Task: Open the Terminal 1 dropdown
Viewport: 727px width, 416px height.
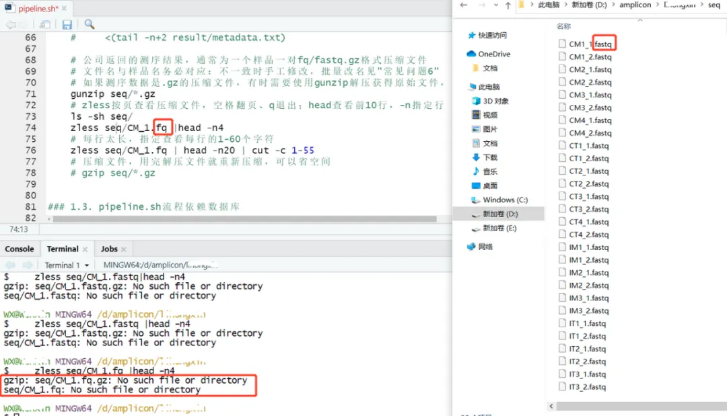Action: pyautogui.click(x=67, y=265)
